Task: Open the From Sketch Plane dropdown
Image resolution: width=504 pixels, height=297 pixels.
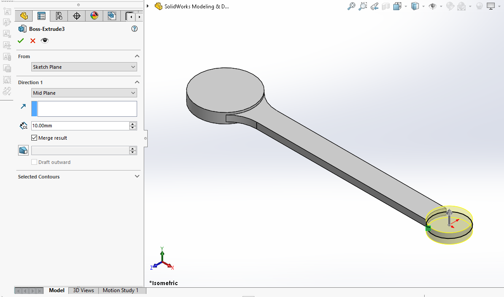Action: 84,67
